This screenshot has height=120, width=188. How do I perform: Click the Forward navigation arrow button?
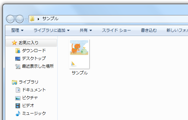(x=19, y=19)
